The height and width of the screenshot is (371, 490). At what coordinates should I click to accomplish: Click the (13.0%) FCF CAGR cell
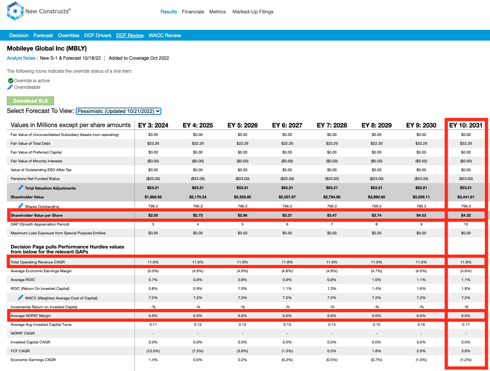point(153,351)
